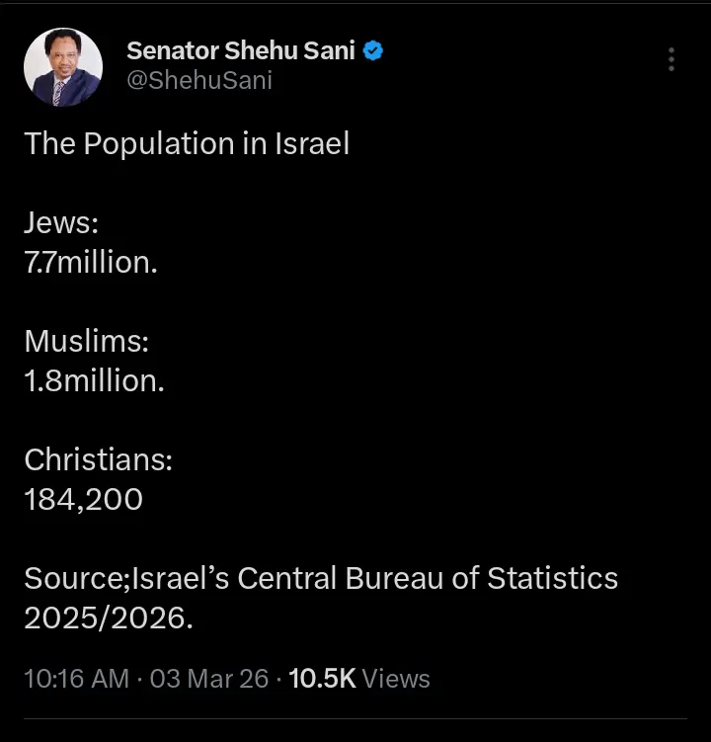
Task: Click the 'Jews:' line of the tweet
Action: pyautogui.click(x=61, y=223)
